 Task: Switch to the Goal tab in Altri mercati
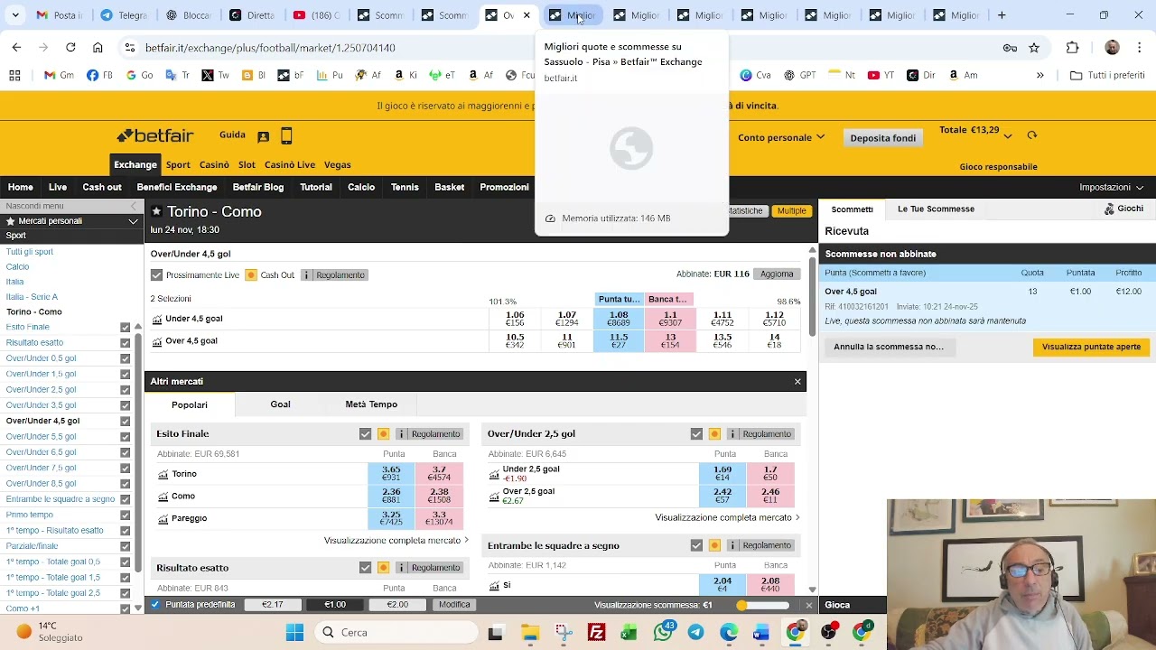coord(280,404)
